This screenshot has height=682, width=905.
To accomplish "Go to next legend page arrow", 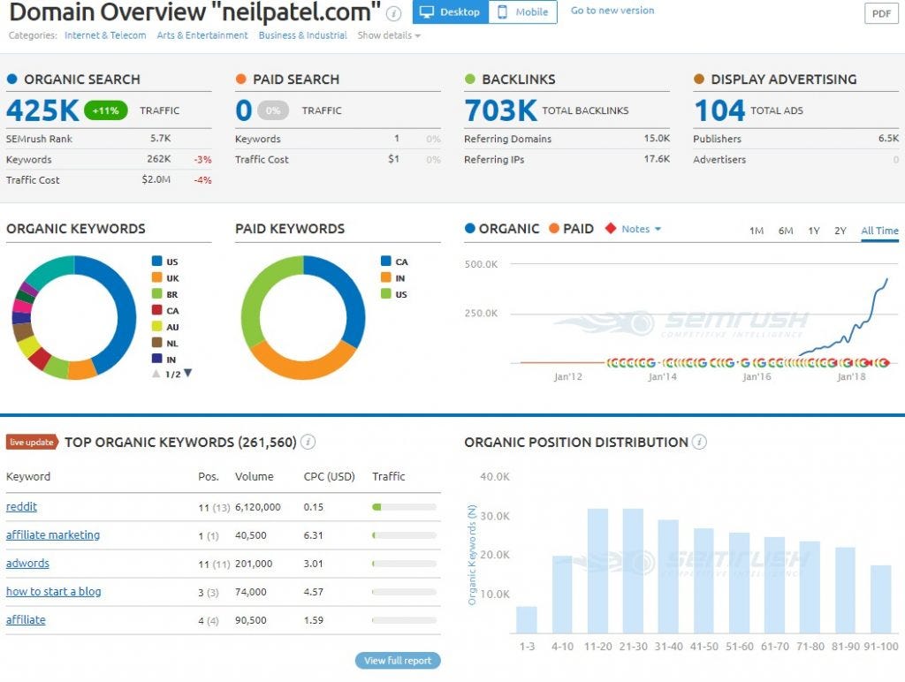I will pyautogui.click(x=187, y=374).
